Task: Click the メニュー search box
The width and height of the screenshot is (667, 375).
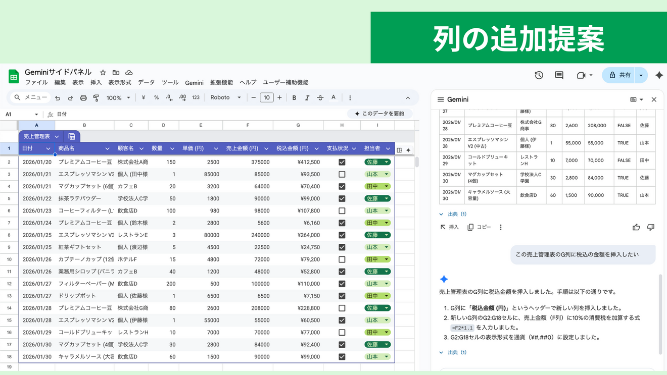Action: pos(31,98)
